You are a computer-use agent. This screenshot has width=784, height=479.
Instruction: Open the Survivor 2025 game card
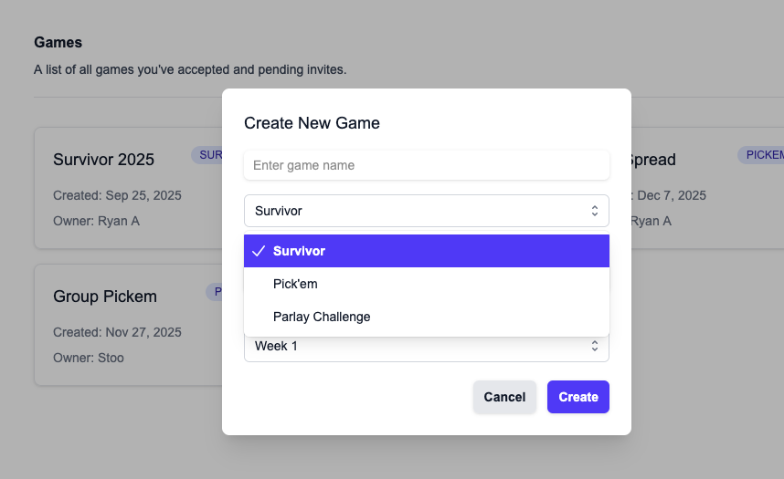point(128,188)
